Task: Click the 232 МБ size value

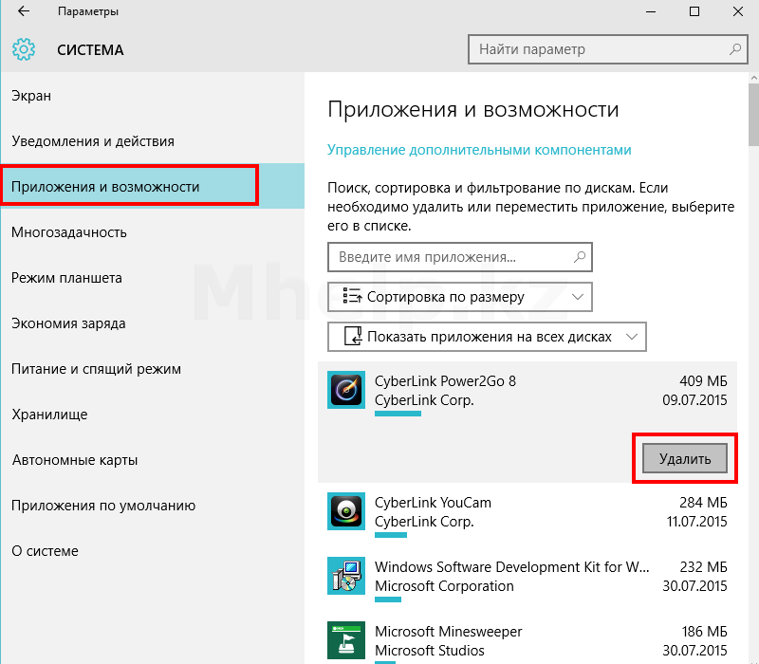Action: click(x=703, y=566)
